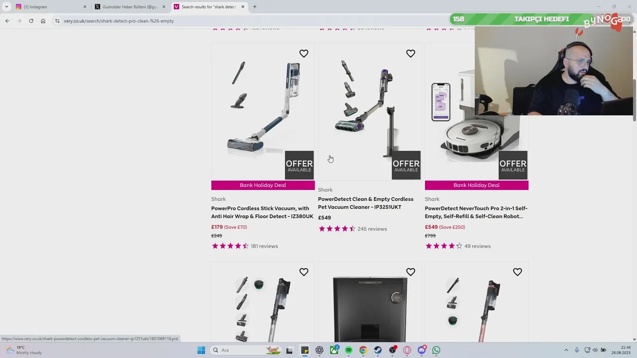Open Discord from taskbar

[x=422, y=350]
